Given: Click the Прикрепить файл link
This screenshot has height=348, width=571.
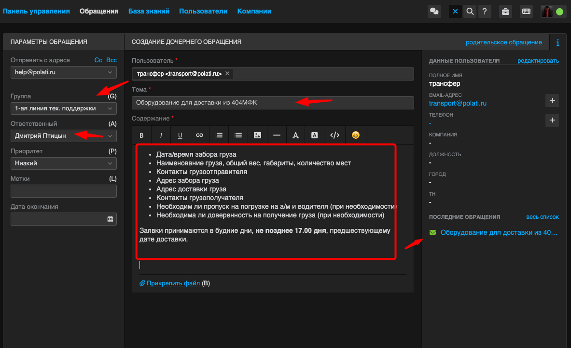Looking at the screenshot, I should tap(173, 283).
